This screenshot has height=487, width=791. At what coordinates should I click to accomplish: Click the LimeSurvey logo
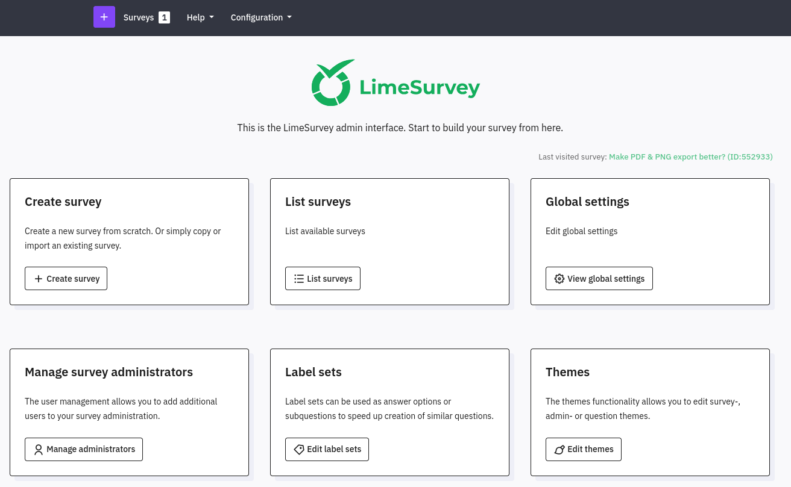click(395, 83)
